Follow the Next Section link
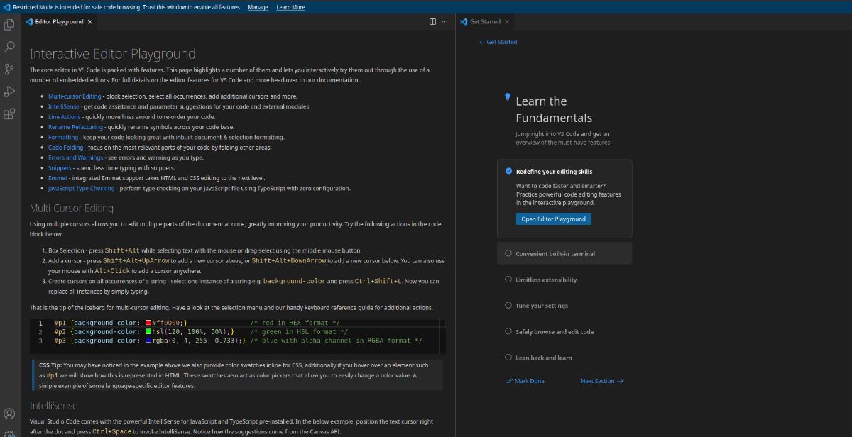This screenshot has height=437, width=852. pyautogui.click(x=602, y=381)
